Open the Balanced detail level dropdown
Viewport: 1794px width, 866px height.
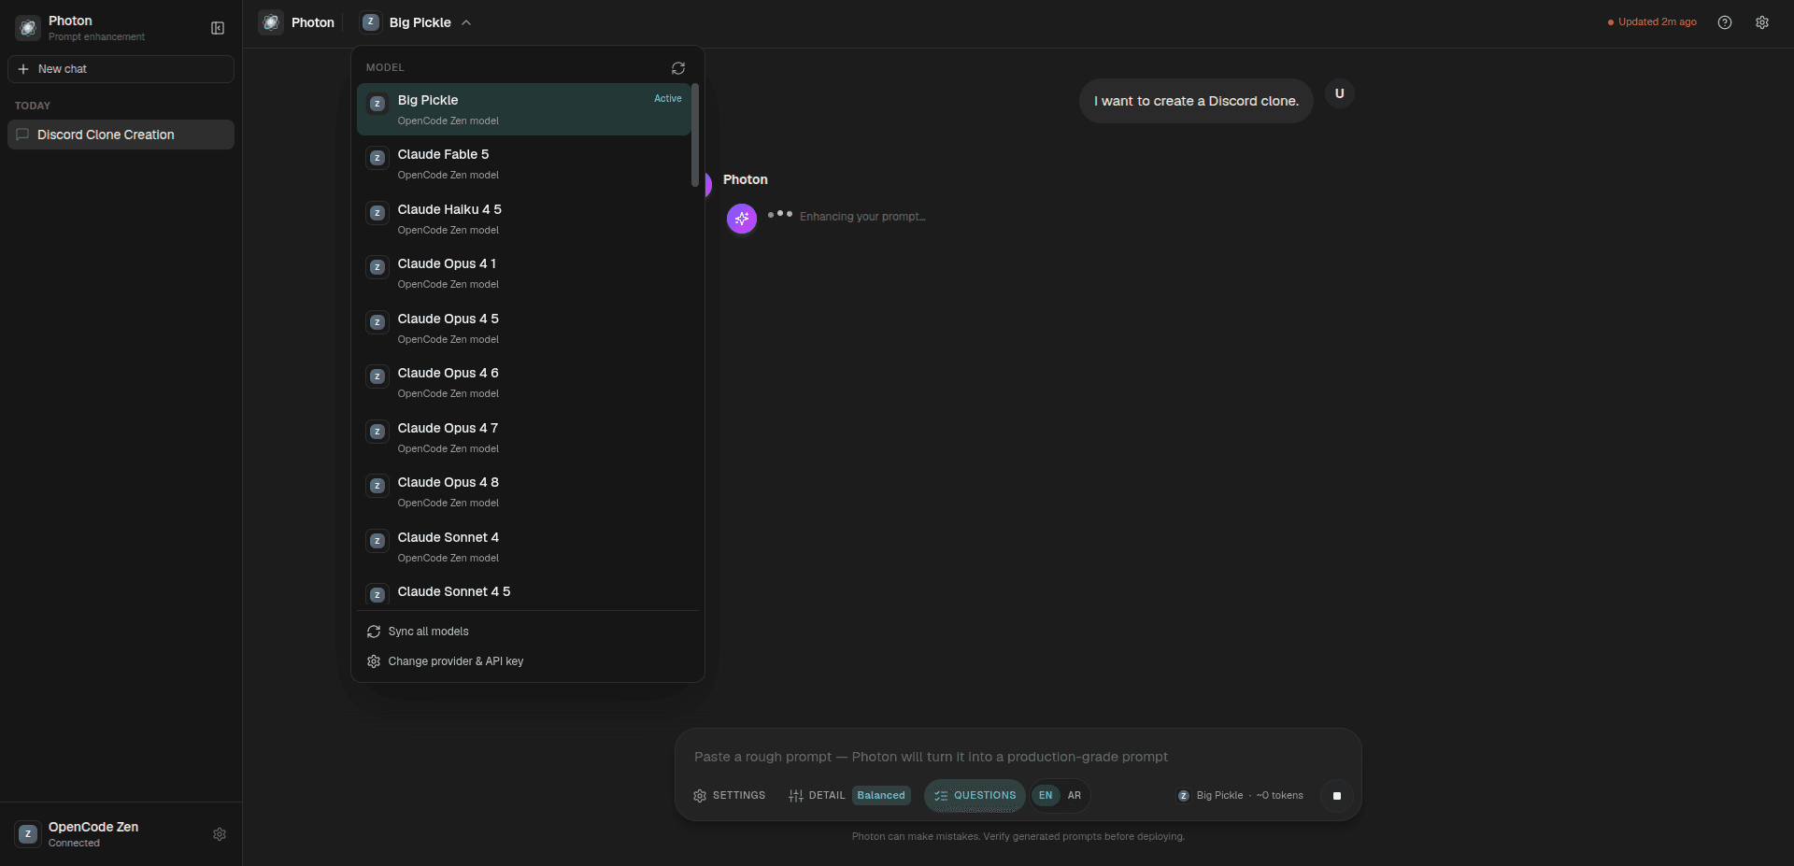click(881, 796)
